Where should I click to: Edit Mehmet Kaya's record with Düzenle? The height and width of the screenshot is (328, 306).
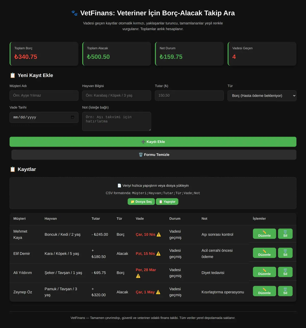pos(264,234)
